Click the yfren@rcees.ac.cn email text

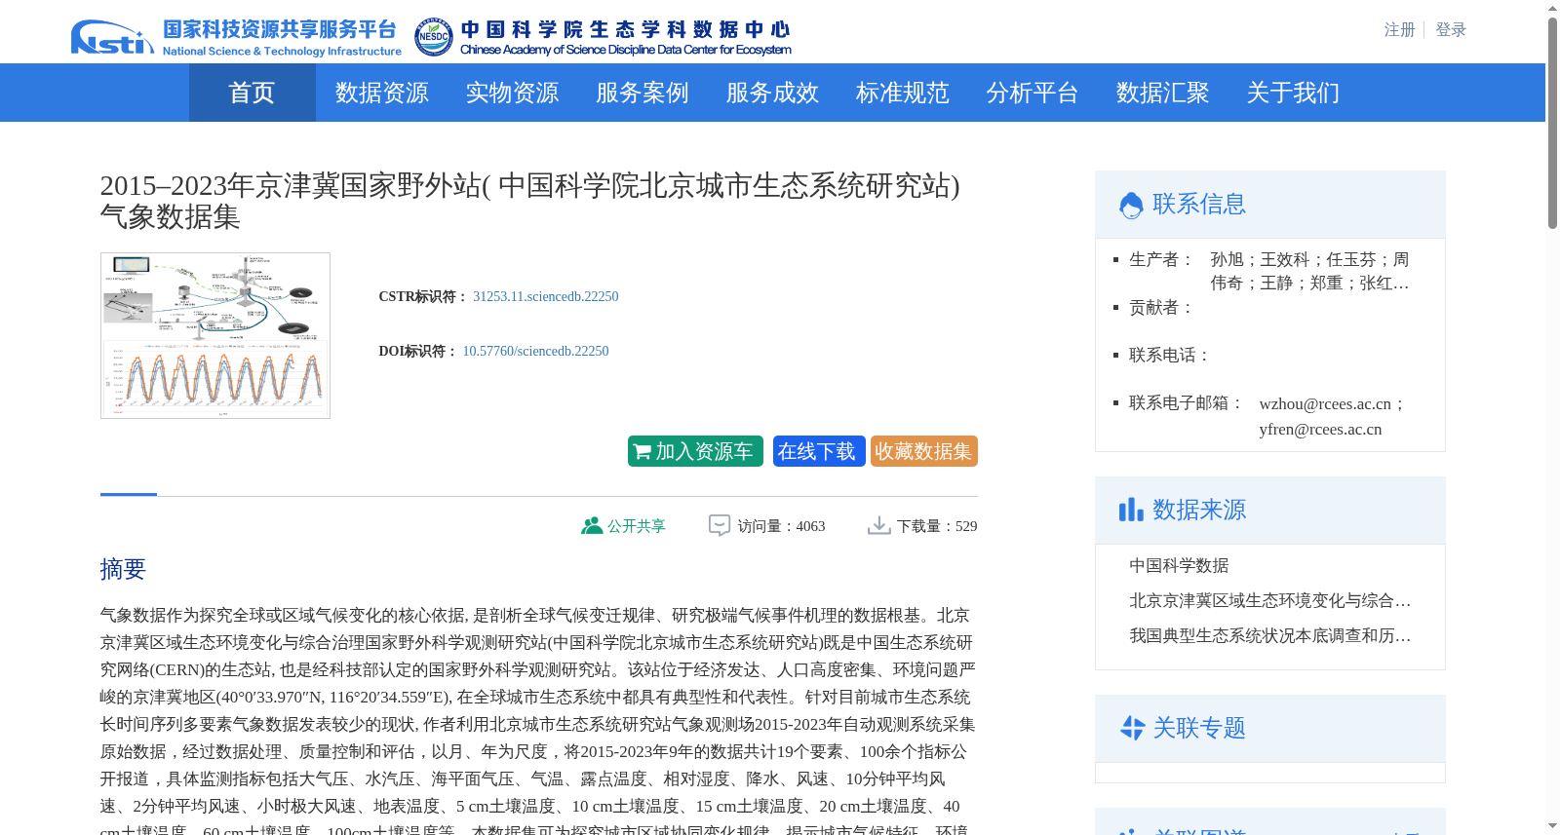[x=1320, y=429]
